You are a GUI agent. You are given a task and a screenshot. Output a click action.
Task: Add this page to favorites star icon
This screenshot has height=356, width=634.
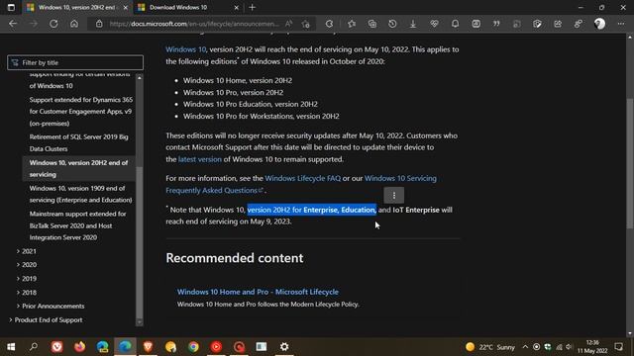point(306,24)
